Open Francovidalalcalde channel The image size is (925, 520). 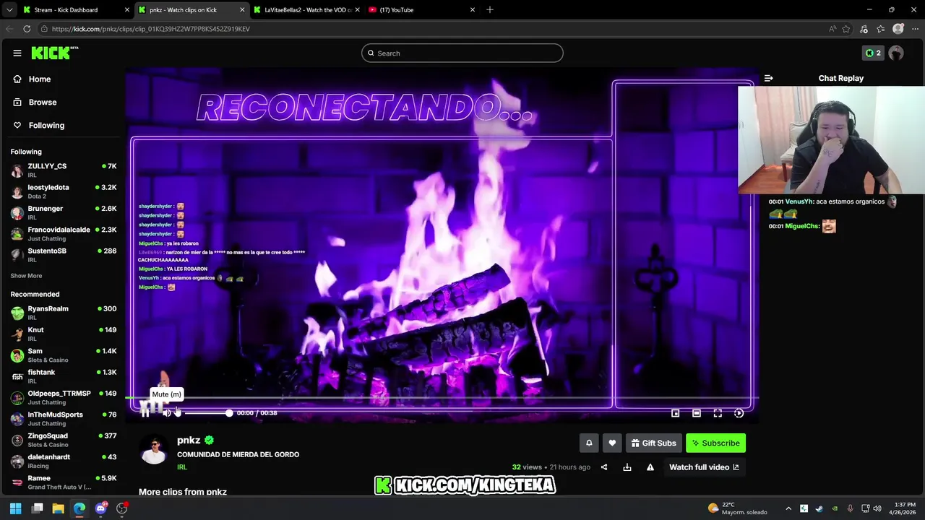pos(63,233)
